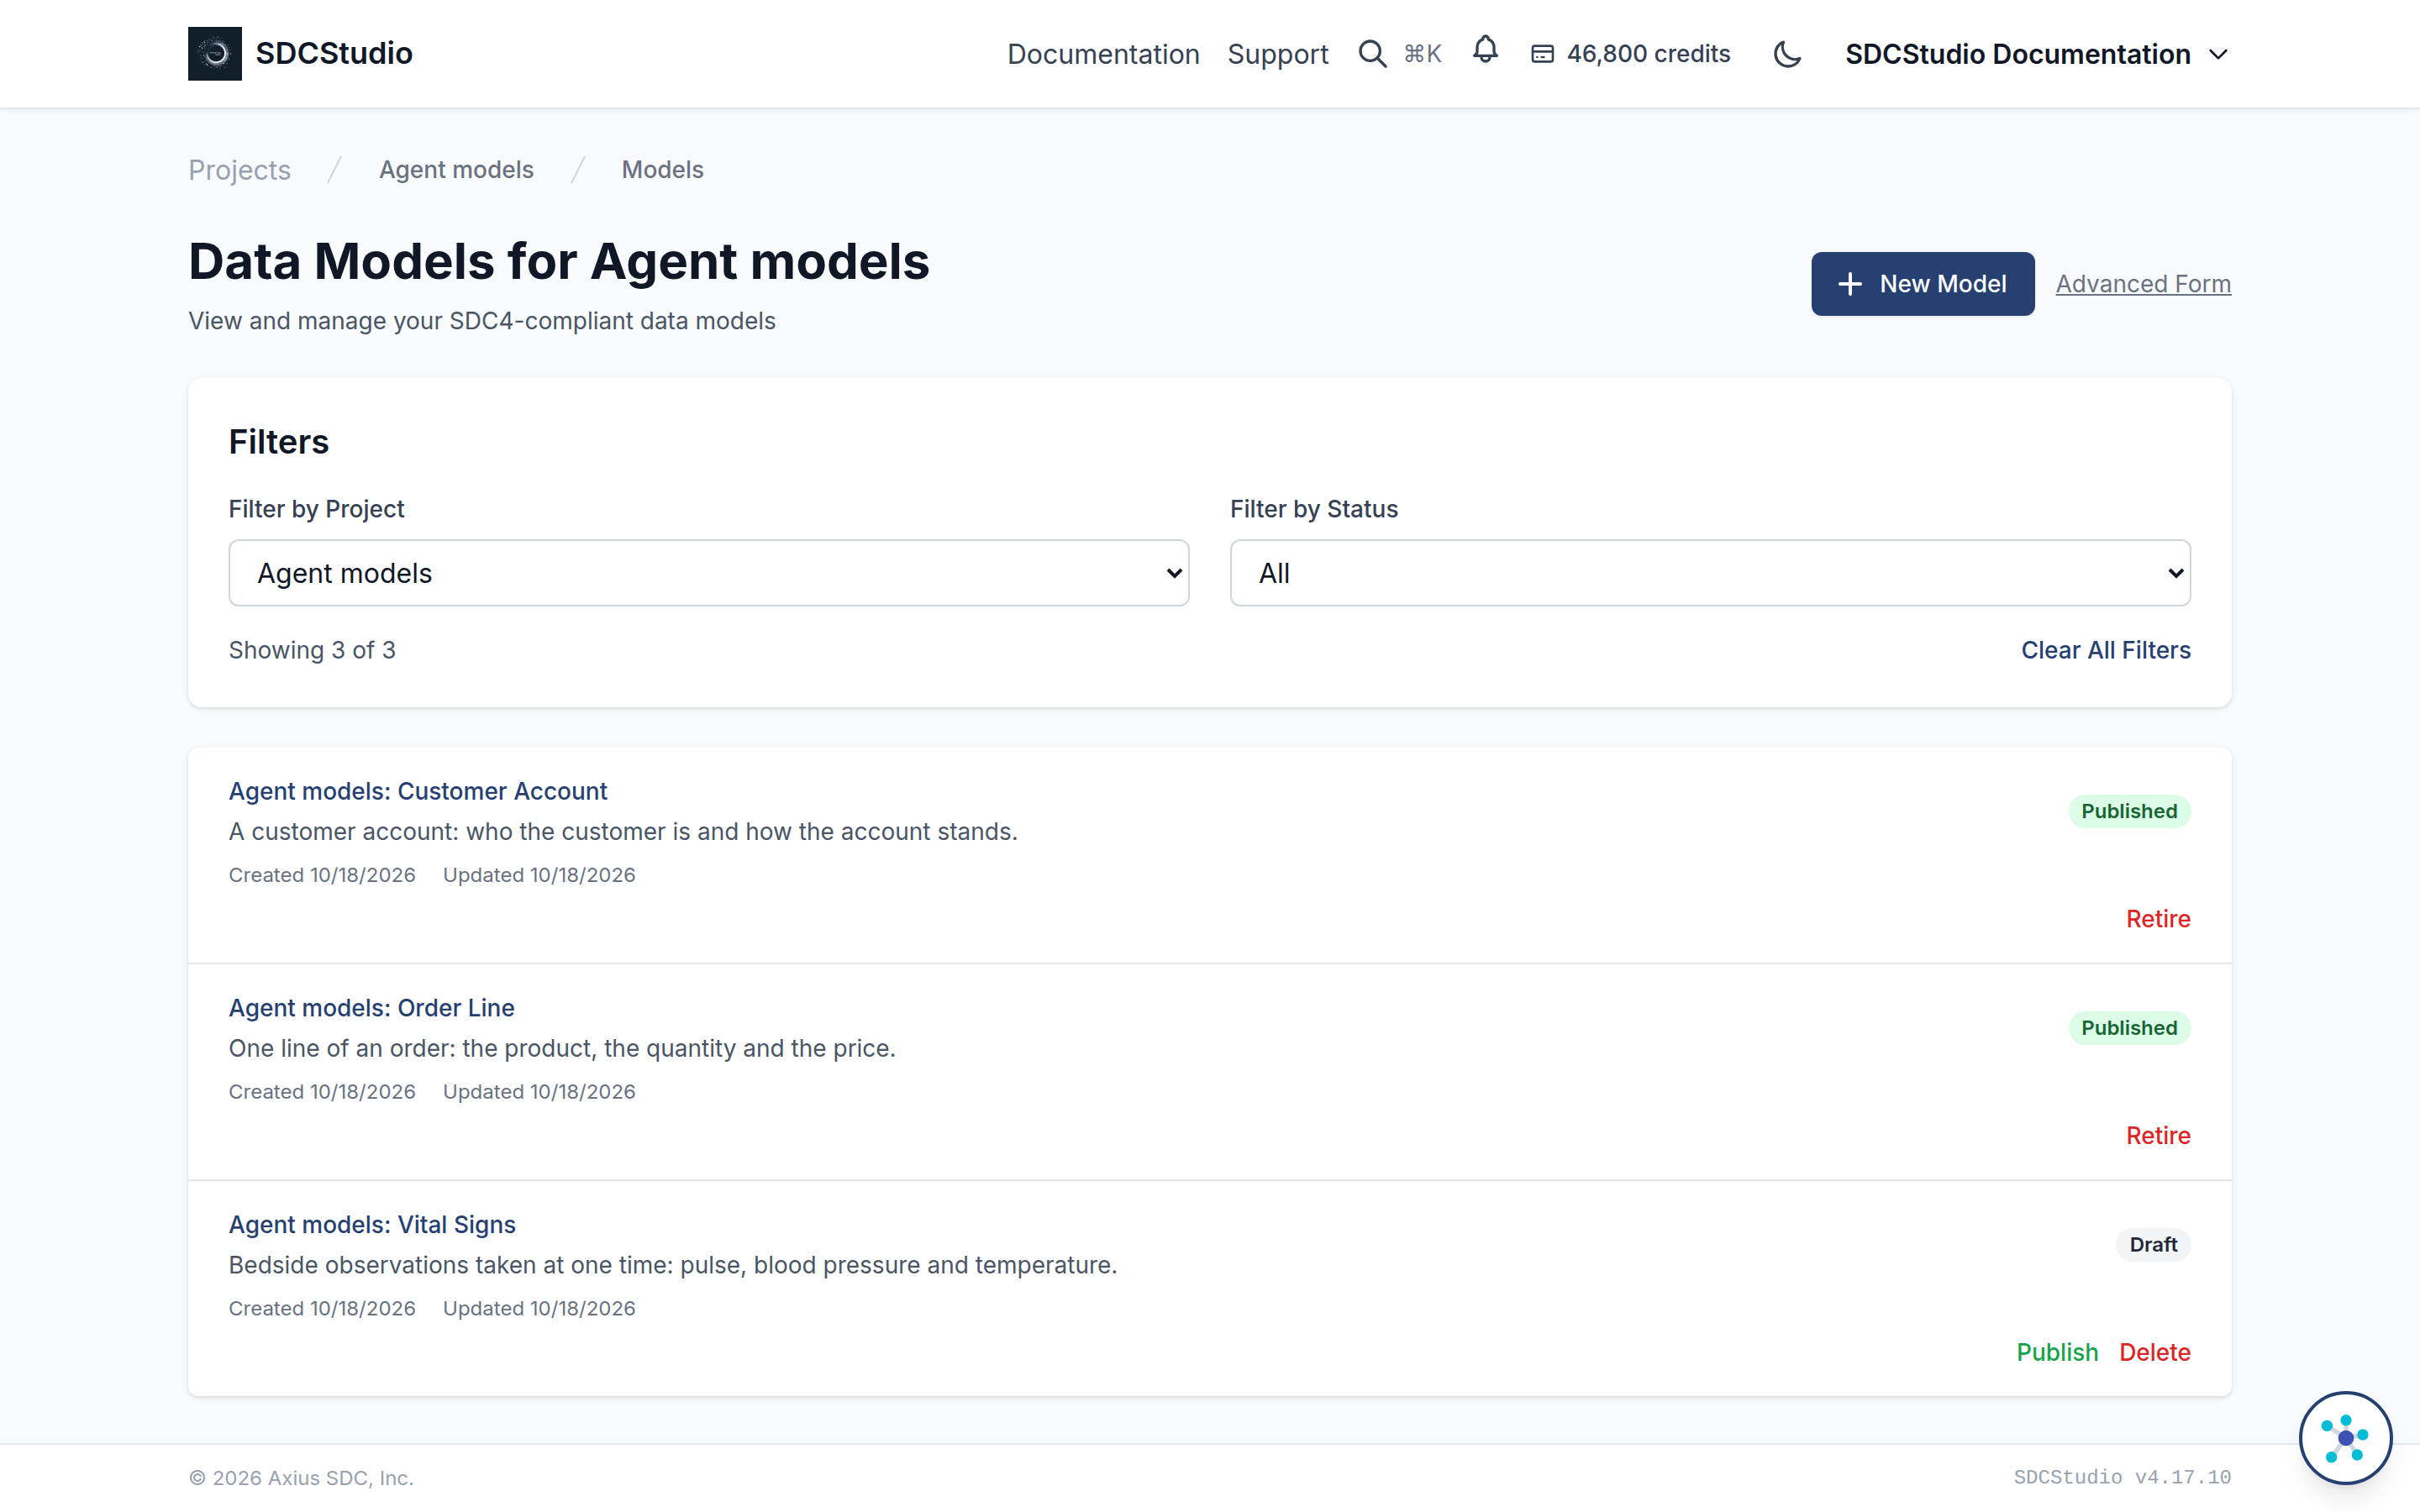This screenshot has height=1512, width=2420.
Task: Open the Order Line model
Action: coord(372,1008)
